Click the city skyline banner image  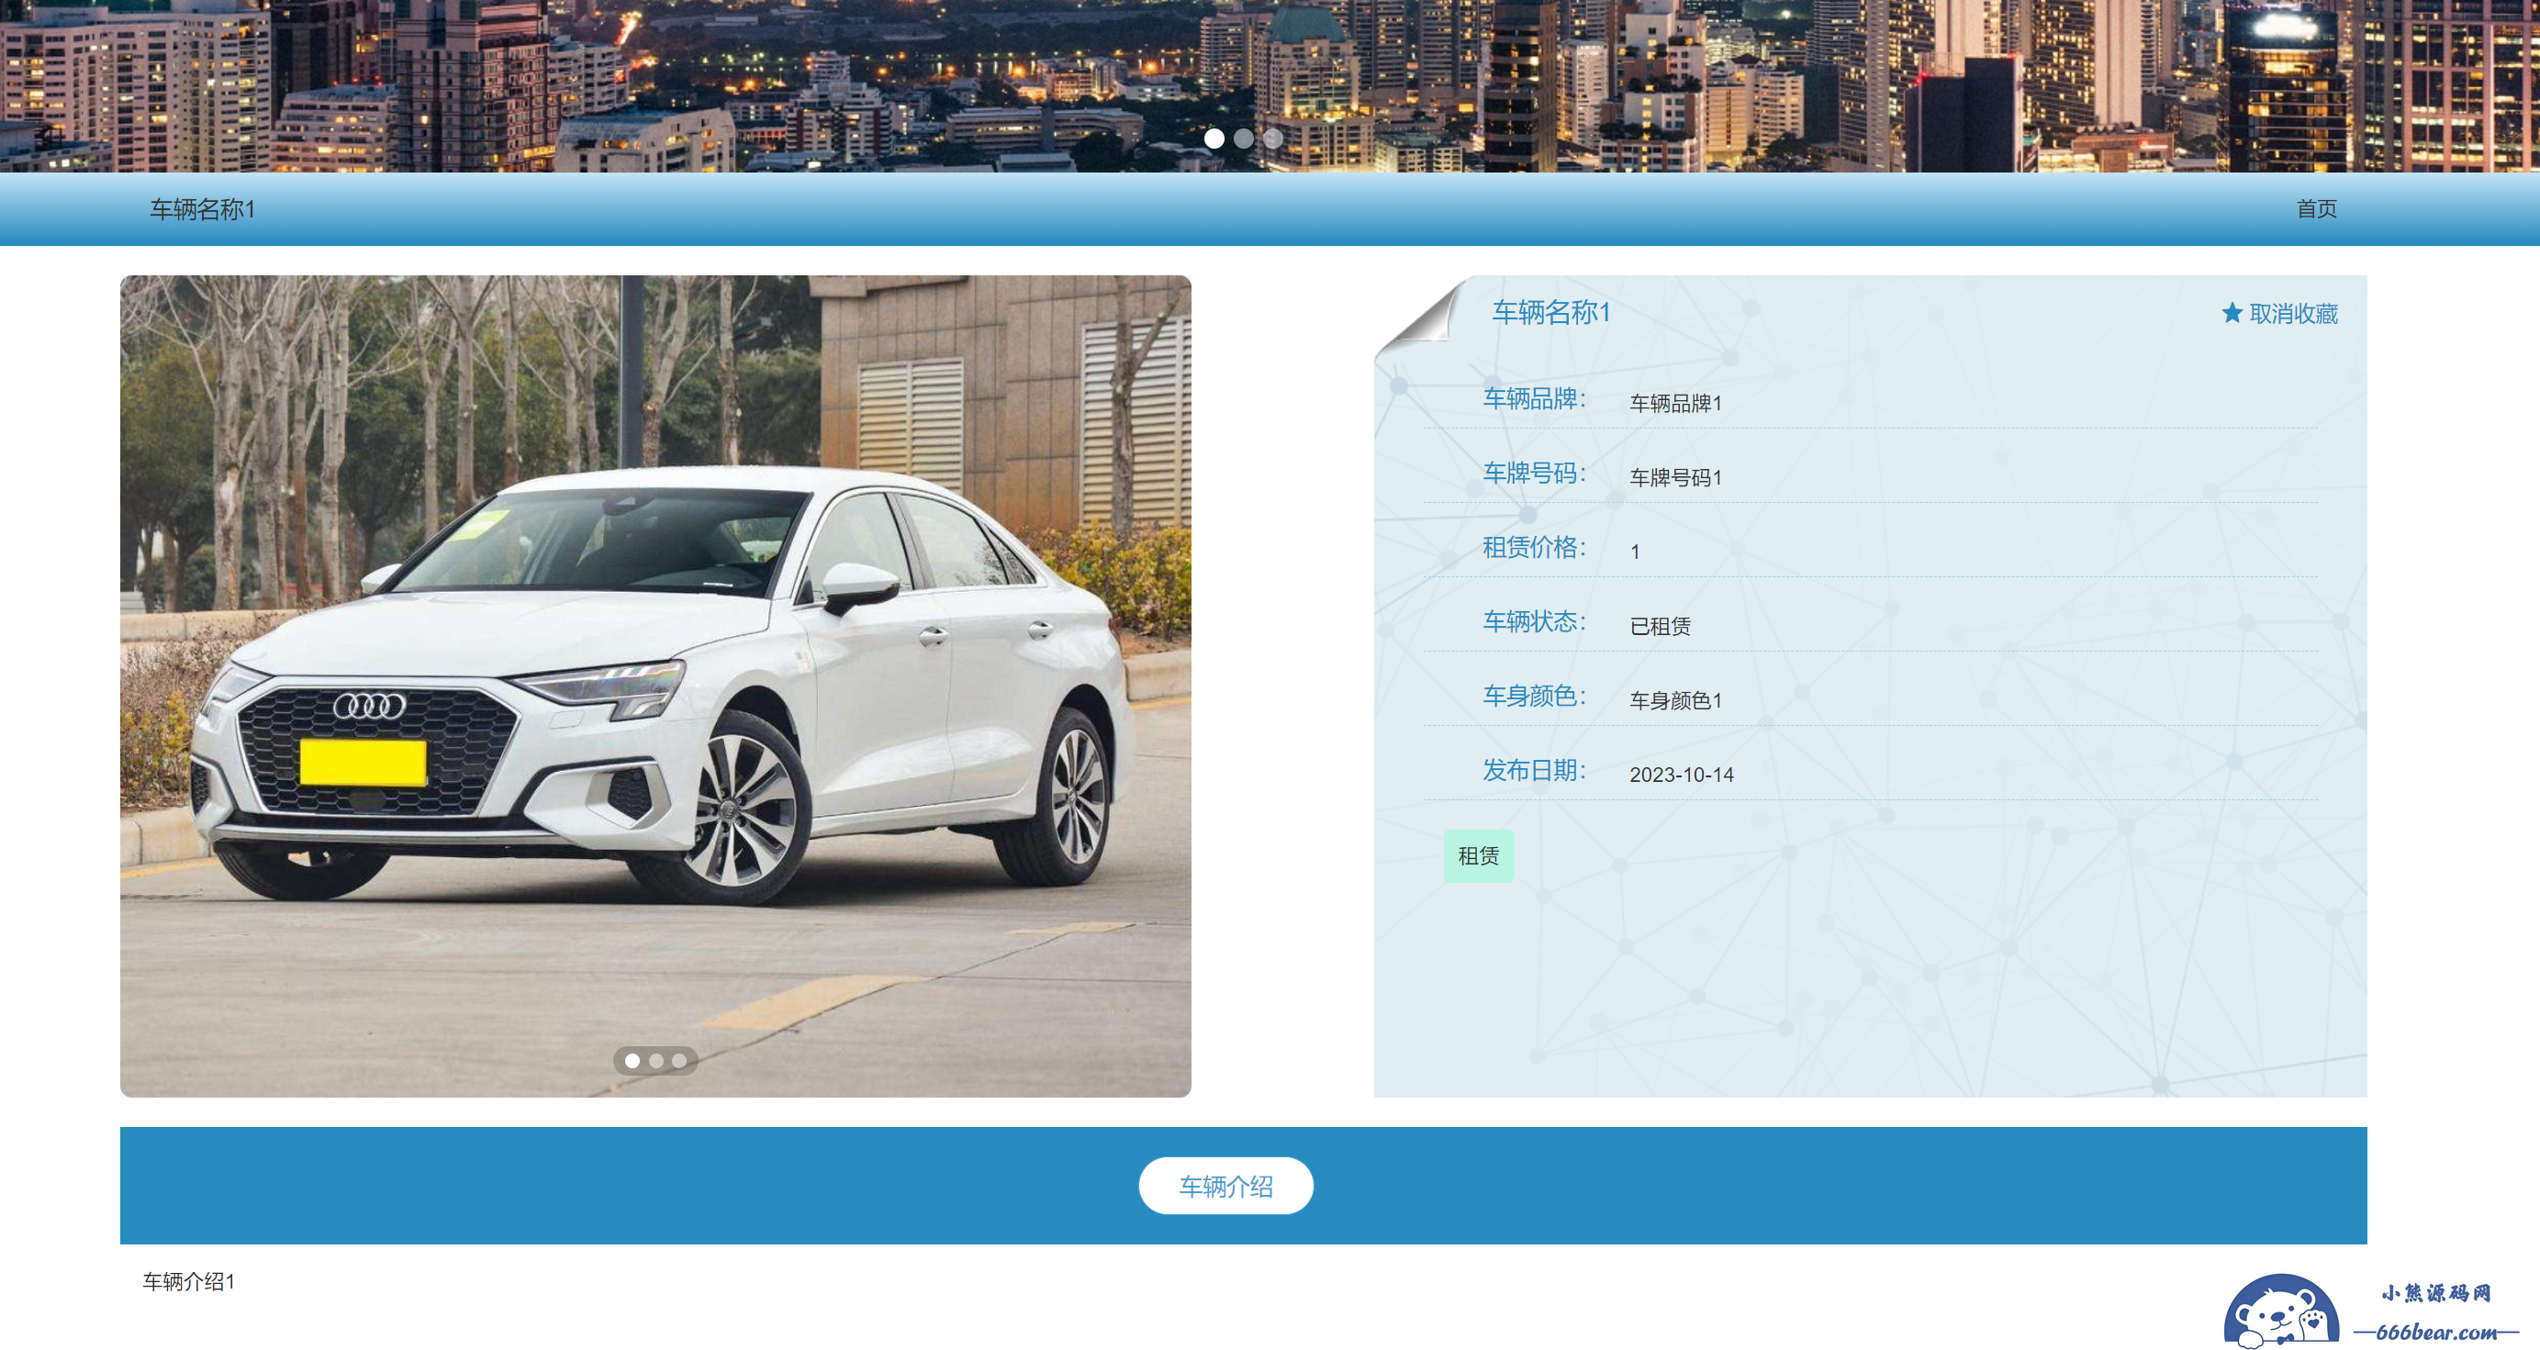click(x=1270, y=85)
